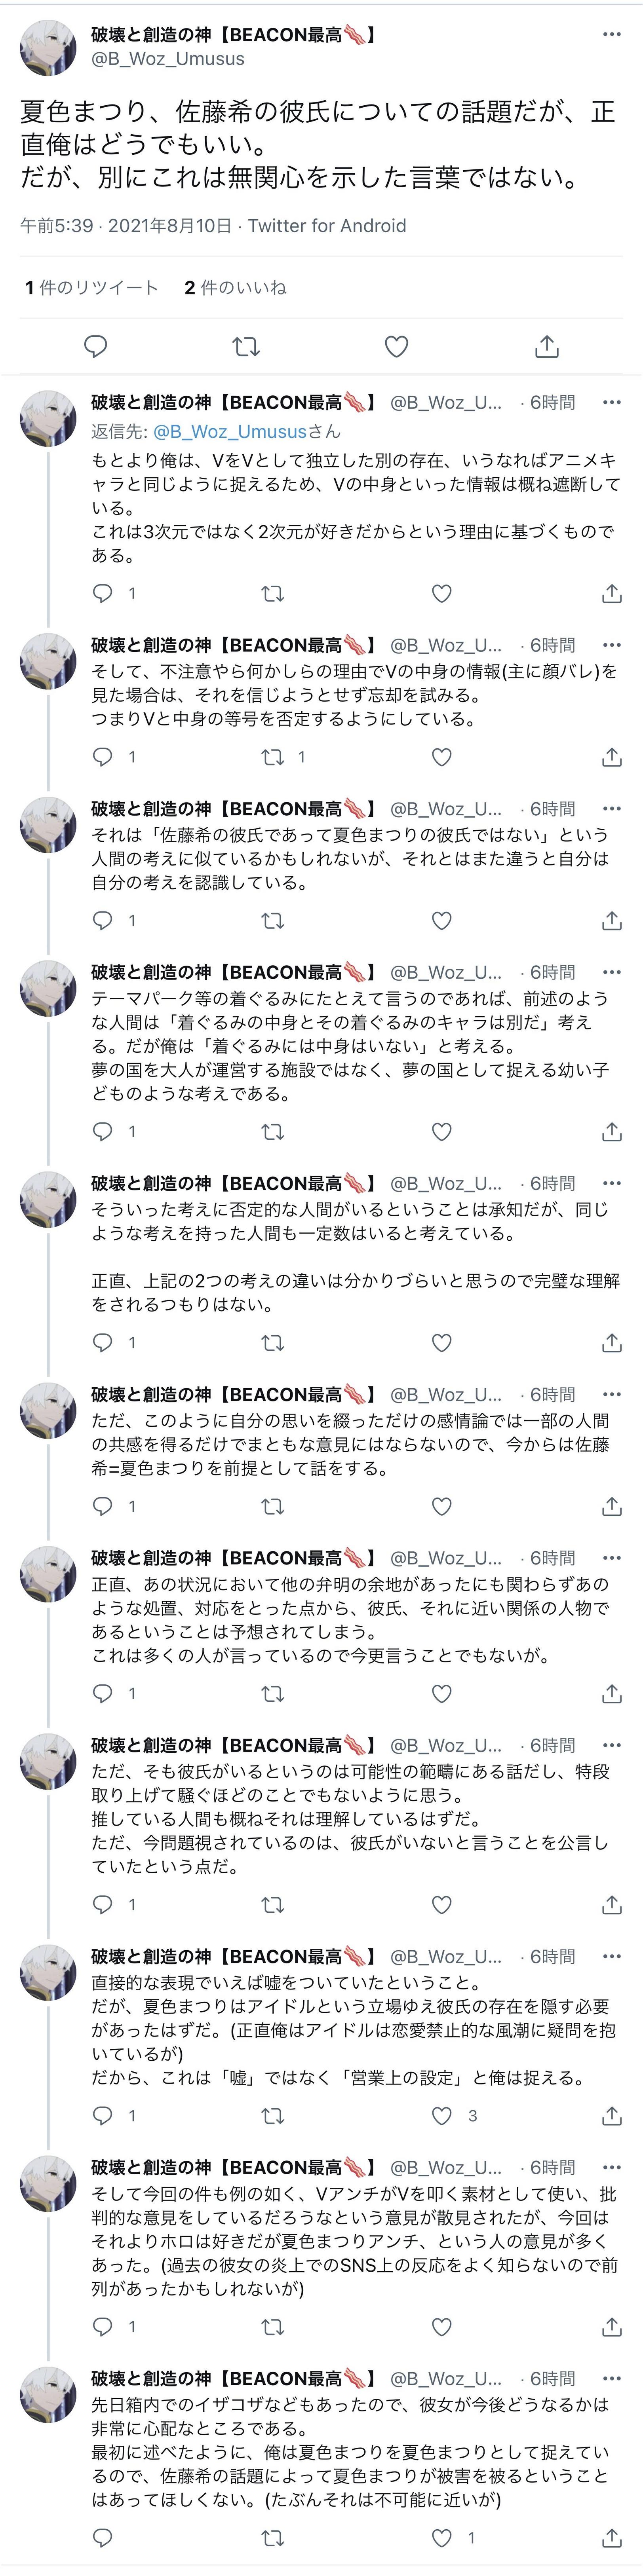Share the main tweet using the upload icon
This screenshot has height=2576, width=643.
(547, 346)
